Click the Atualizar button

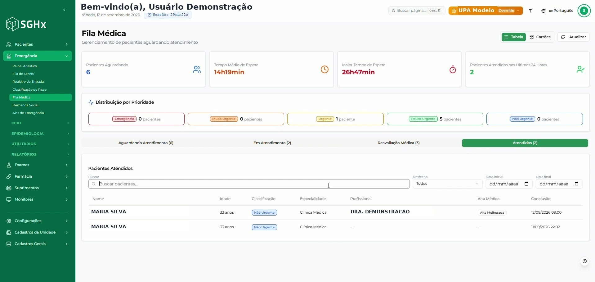[x=573, y=37]
